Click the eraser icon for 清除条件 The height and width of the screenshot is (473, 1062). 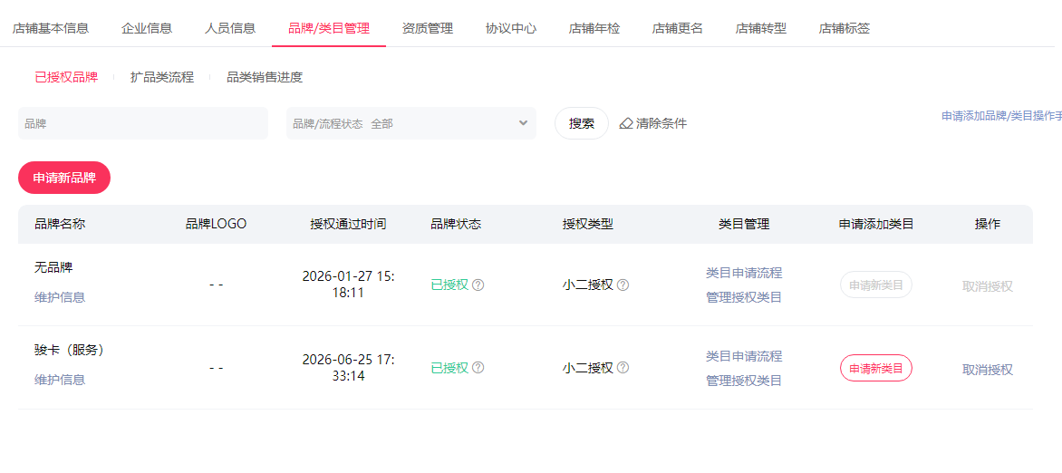[626, 123]
